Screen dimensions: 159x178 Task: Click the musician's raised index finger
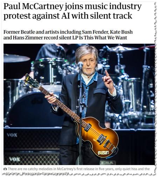(x=107, y=74)
